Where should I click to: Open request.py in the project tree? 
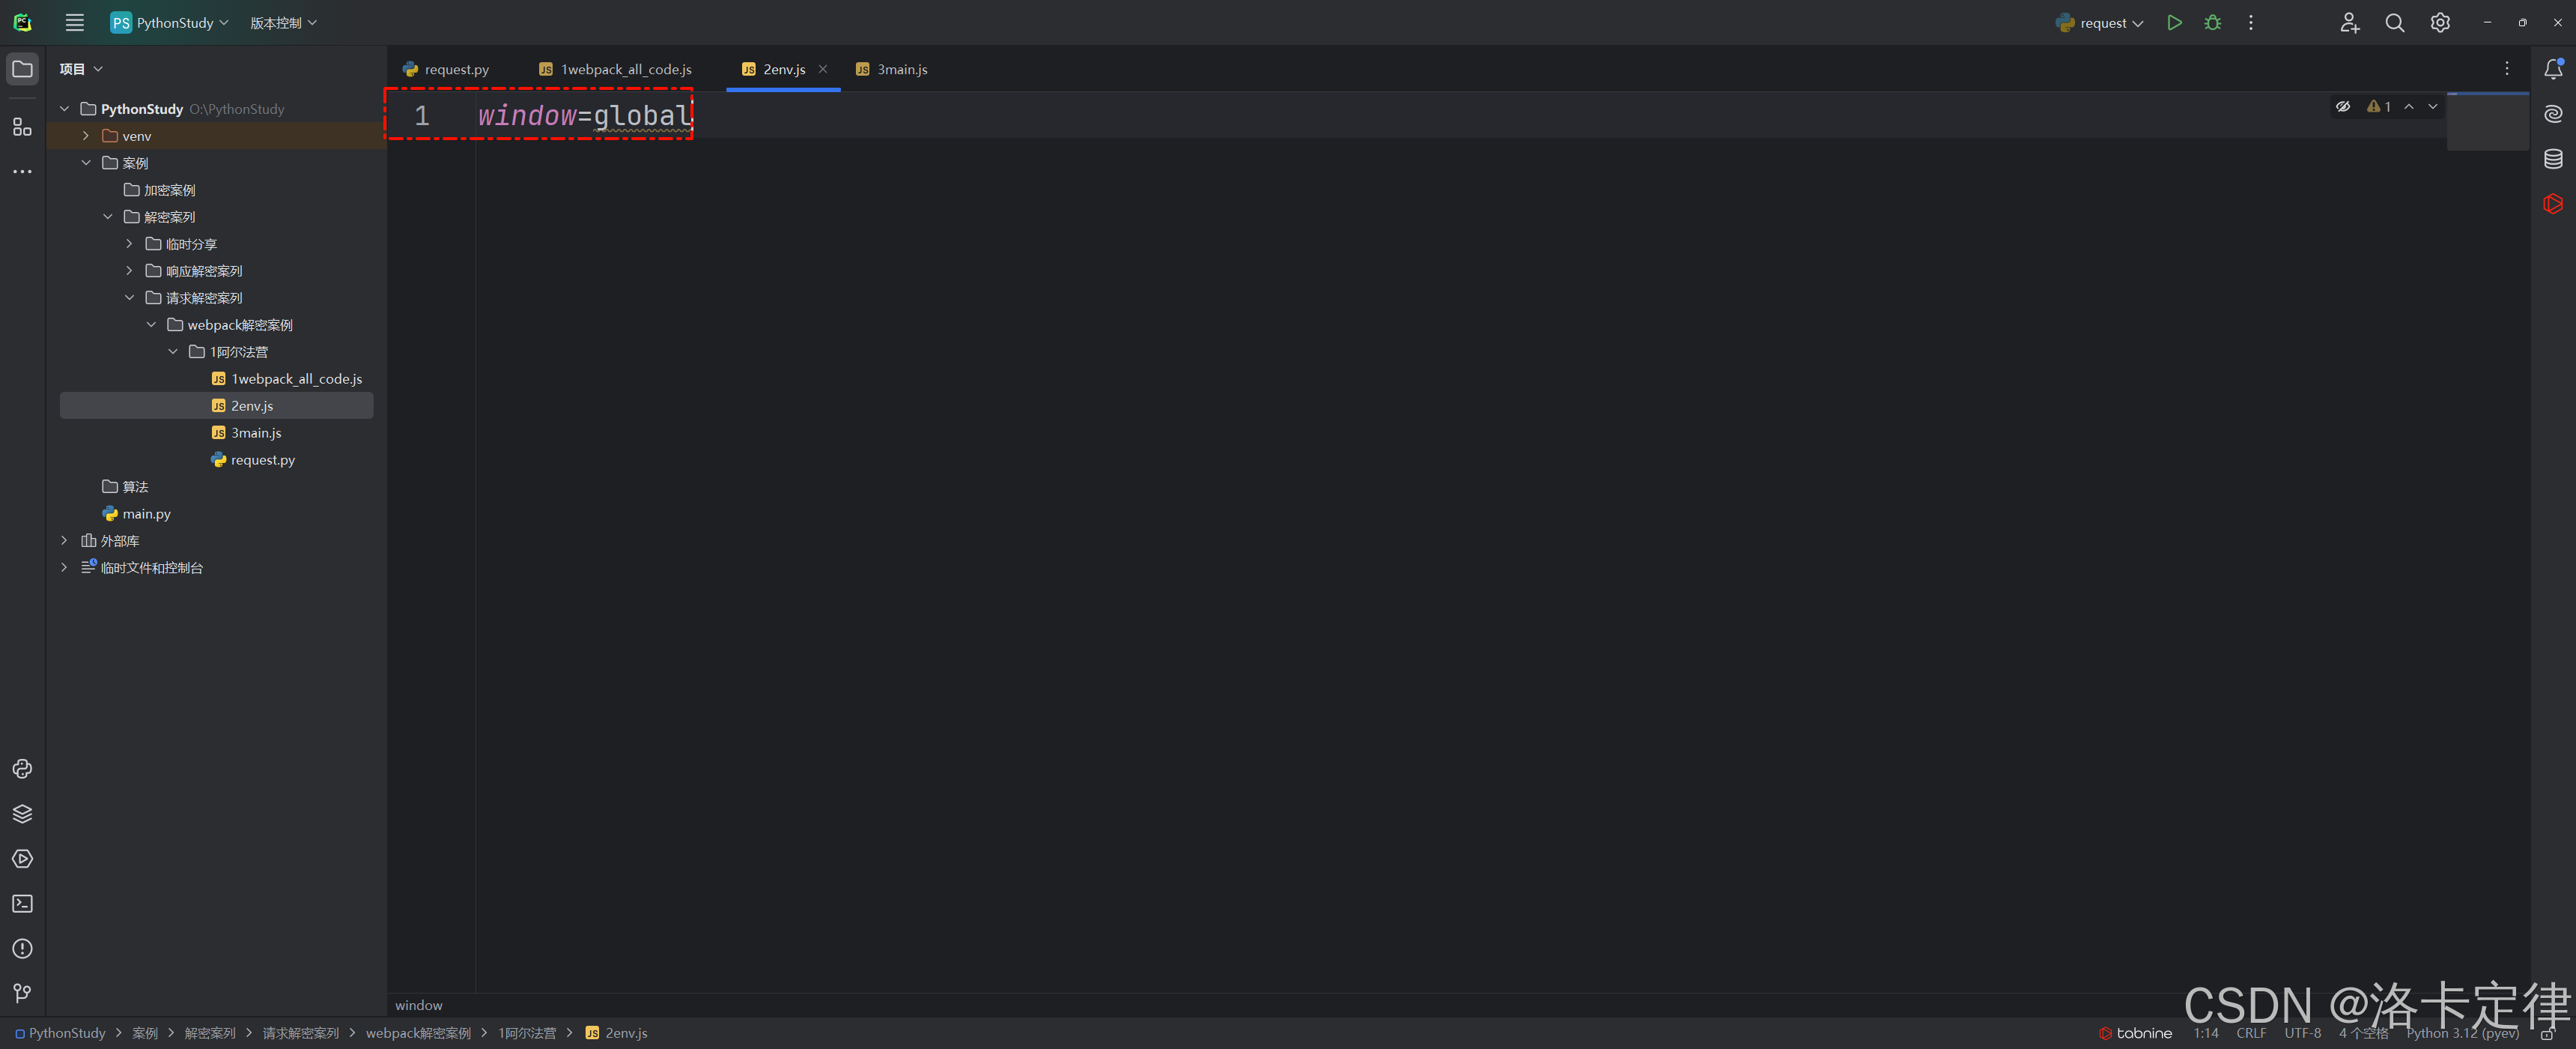click(262, 461)
